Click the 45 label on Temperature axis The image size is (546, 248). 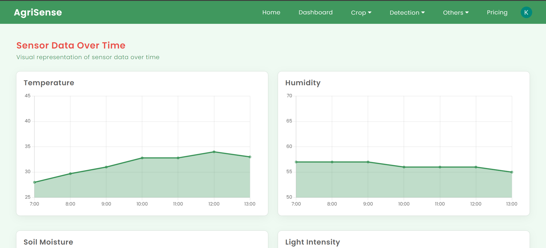(x=28, y=96)
